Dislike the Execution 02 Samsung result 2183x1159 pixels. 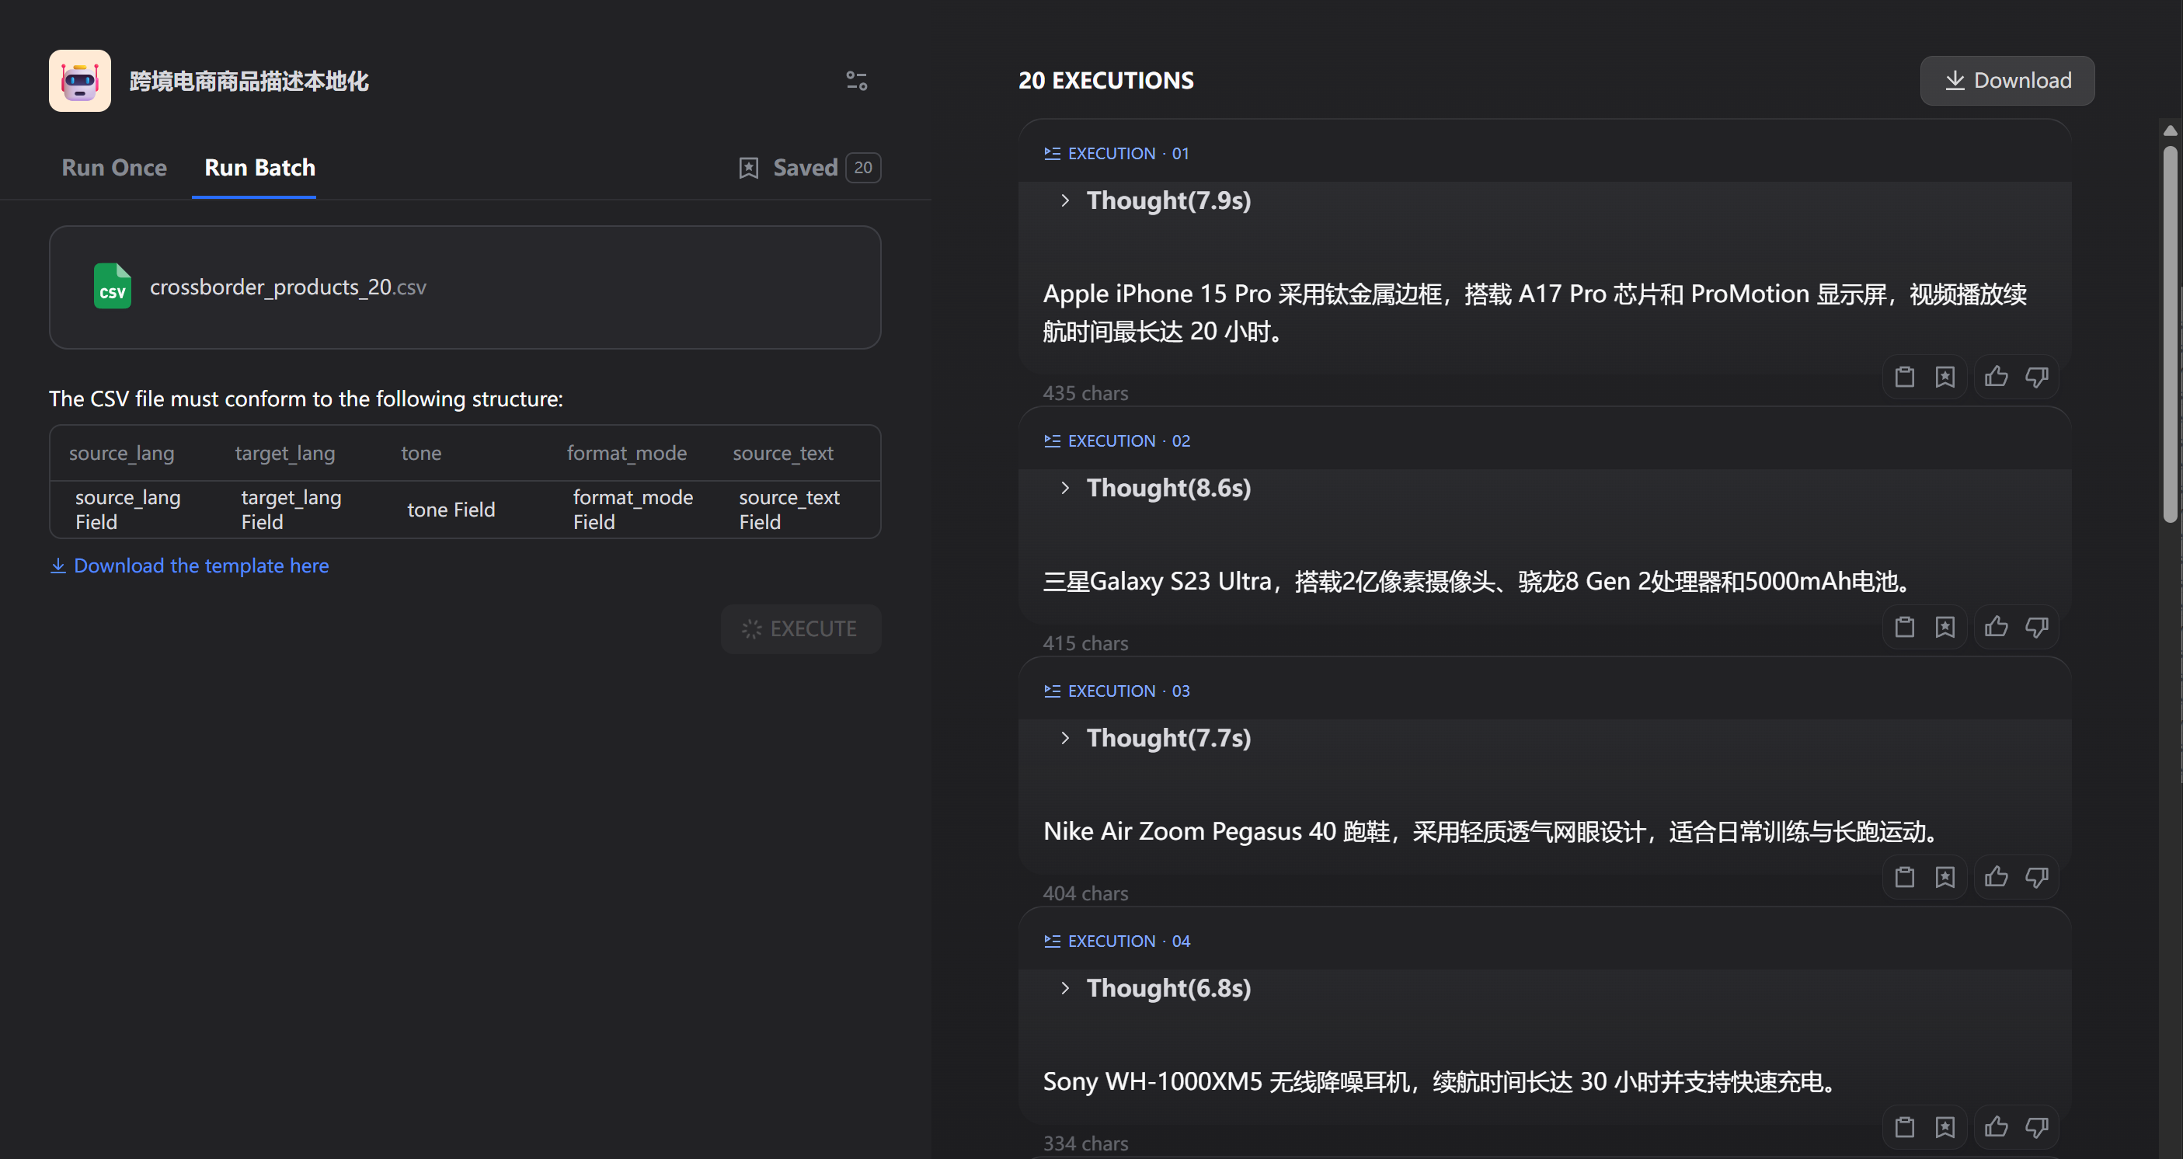tap(2036, 627)
